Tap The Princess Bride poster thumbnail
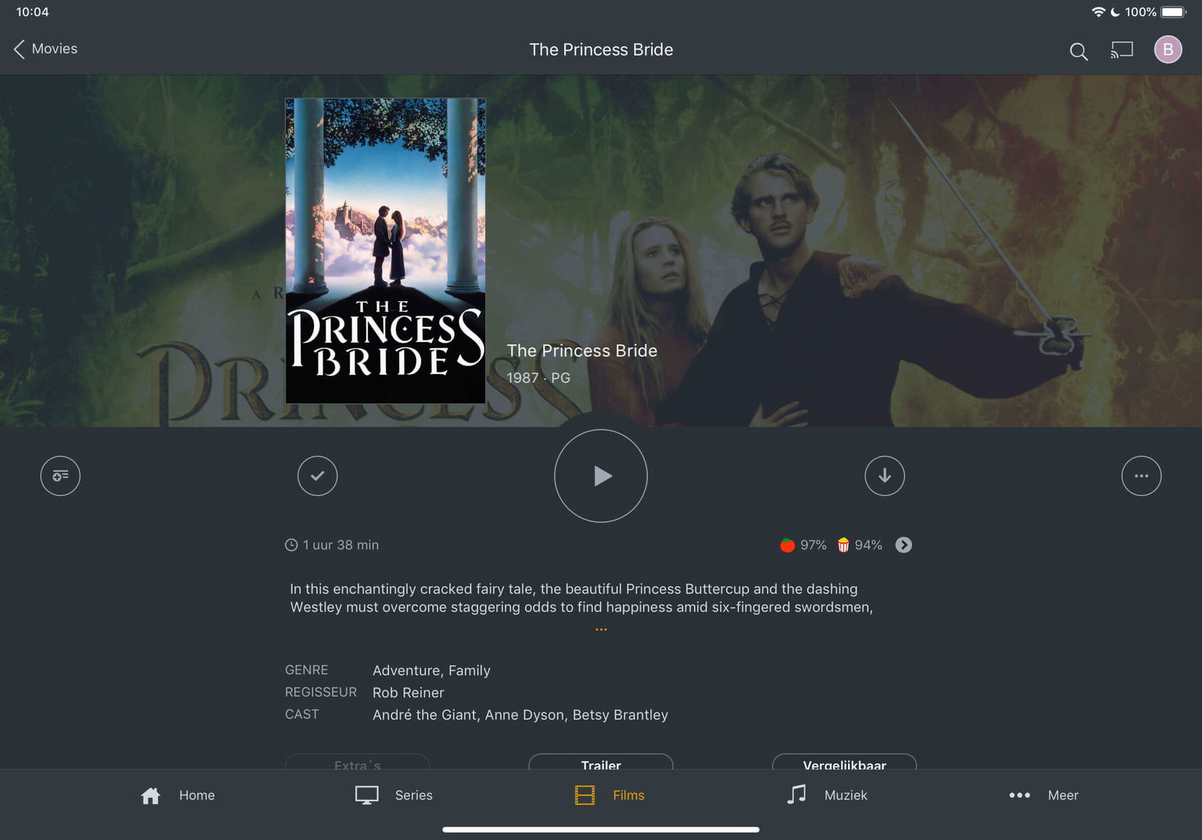1202x840 pixels. tap(385, 250)
